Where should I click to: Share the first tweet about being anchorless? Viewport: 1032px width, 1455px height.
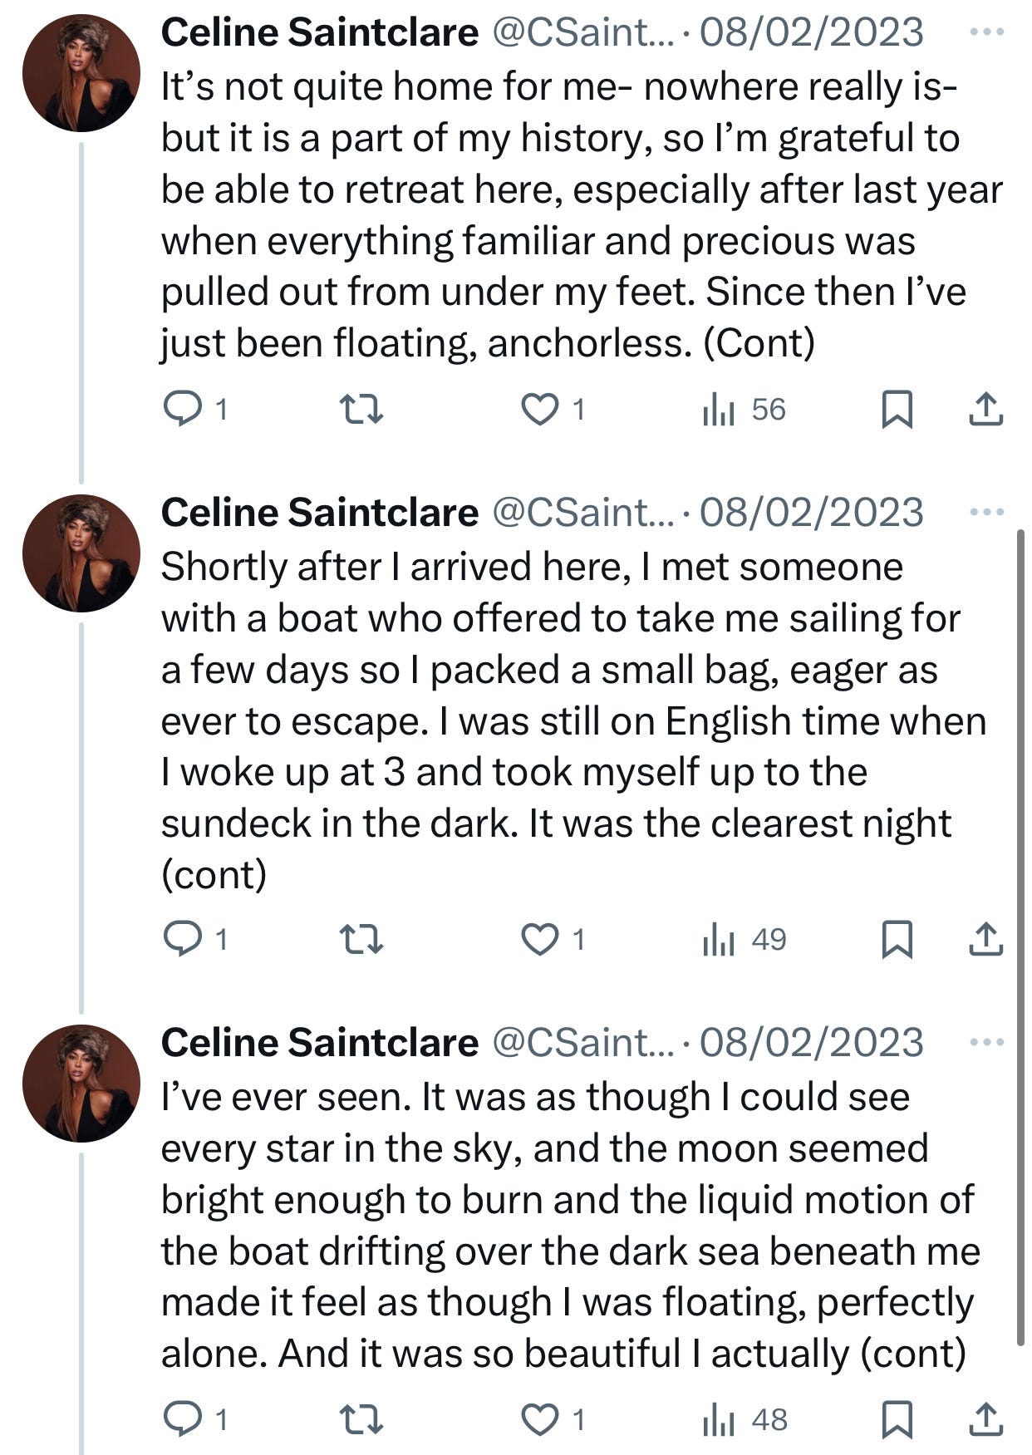coord(985,409)
